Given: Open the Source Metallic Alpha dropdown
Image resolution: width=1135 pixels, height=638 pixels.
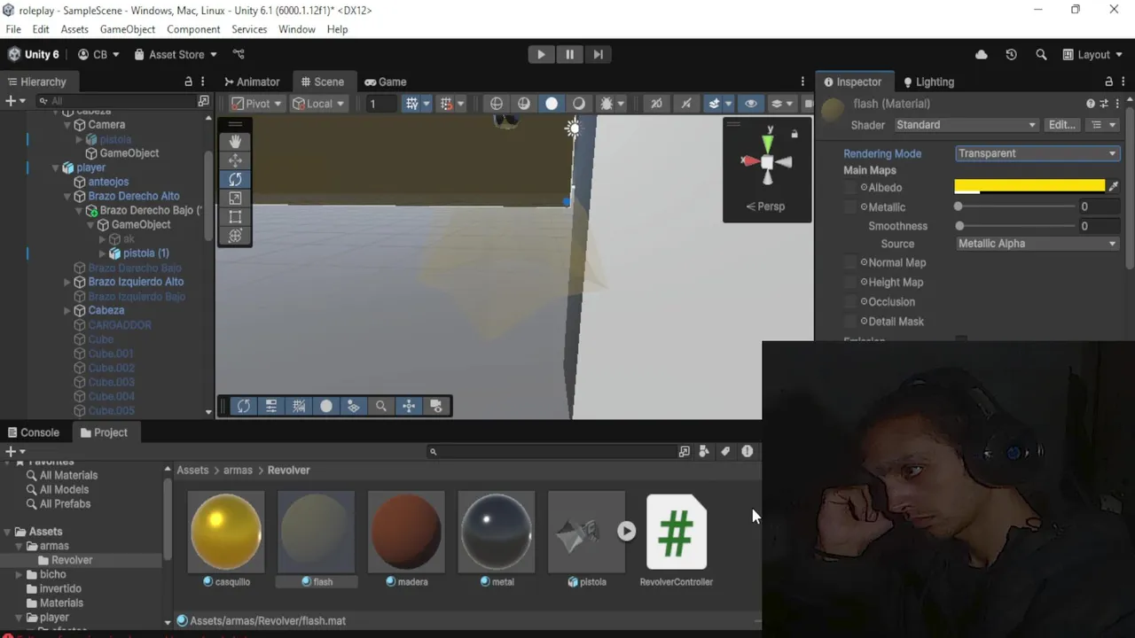Looking at the screenshot, I should (1037, 244).
